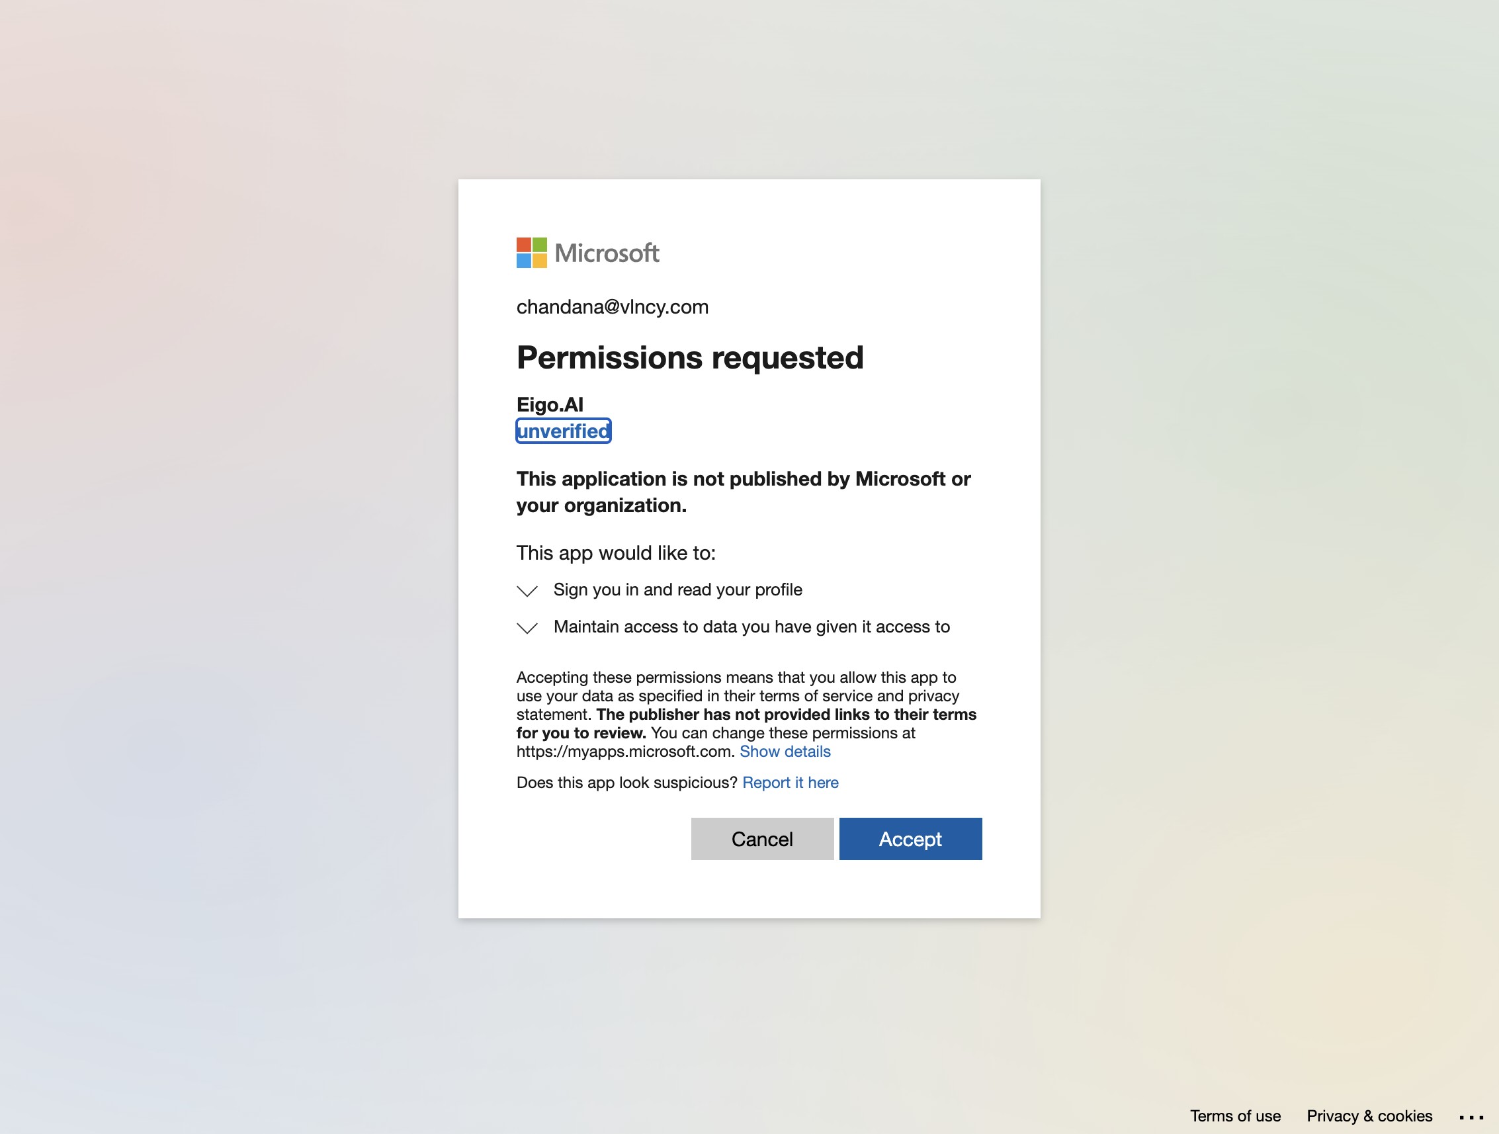Click 'Sign you in and read your profile'
Viewport: 1499px width, 1134px height.
pos(677,589)
